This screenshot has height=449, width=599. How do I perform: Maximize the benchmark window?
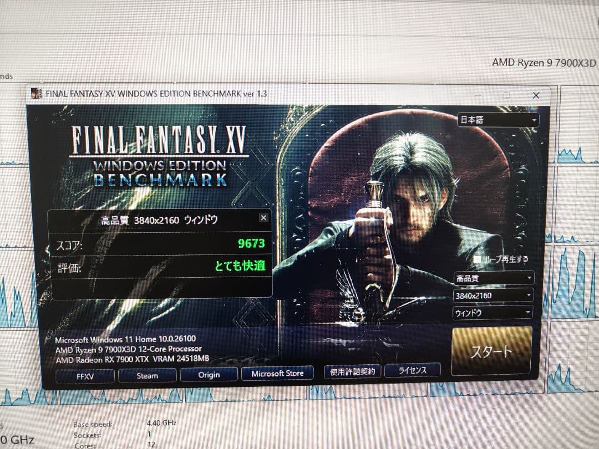pyautogui.click(x=506, y=95)
